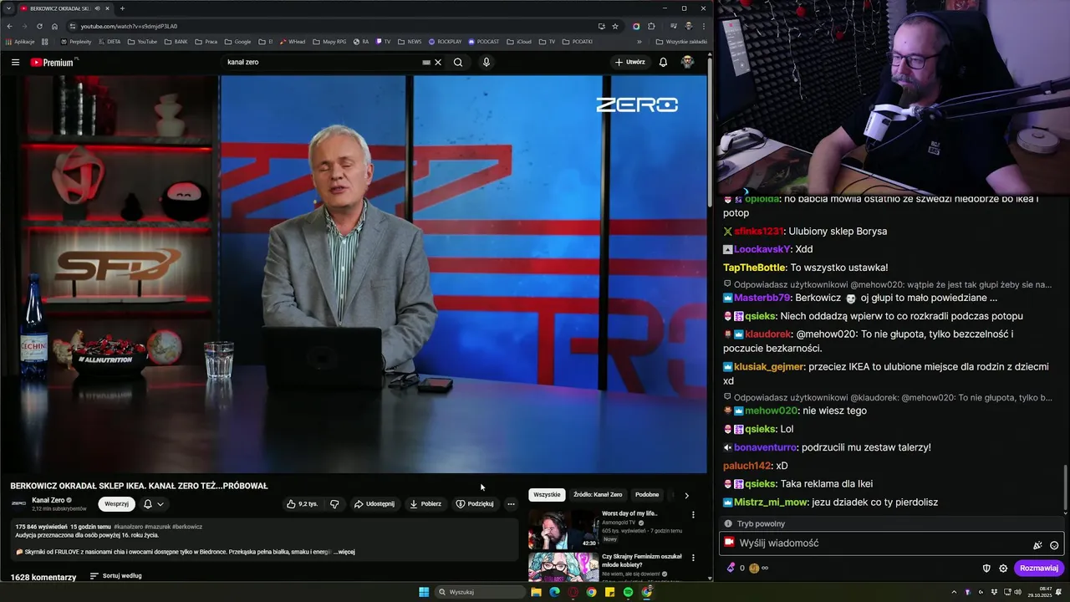1070x602 pixels.
Task: Open File Explorer from the taskbar
Action: tap(536, 592)
